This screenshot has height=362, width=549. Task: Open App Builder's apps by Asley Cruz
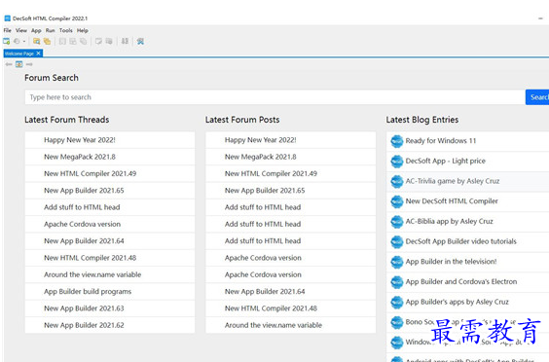point(468,302)
